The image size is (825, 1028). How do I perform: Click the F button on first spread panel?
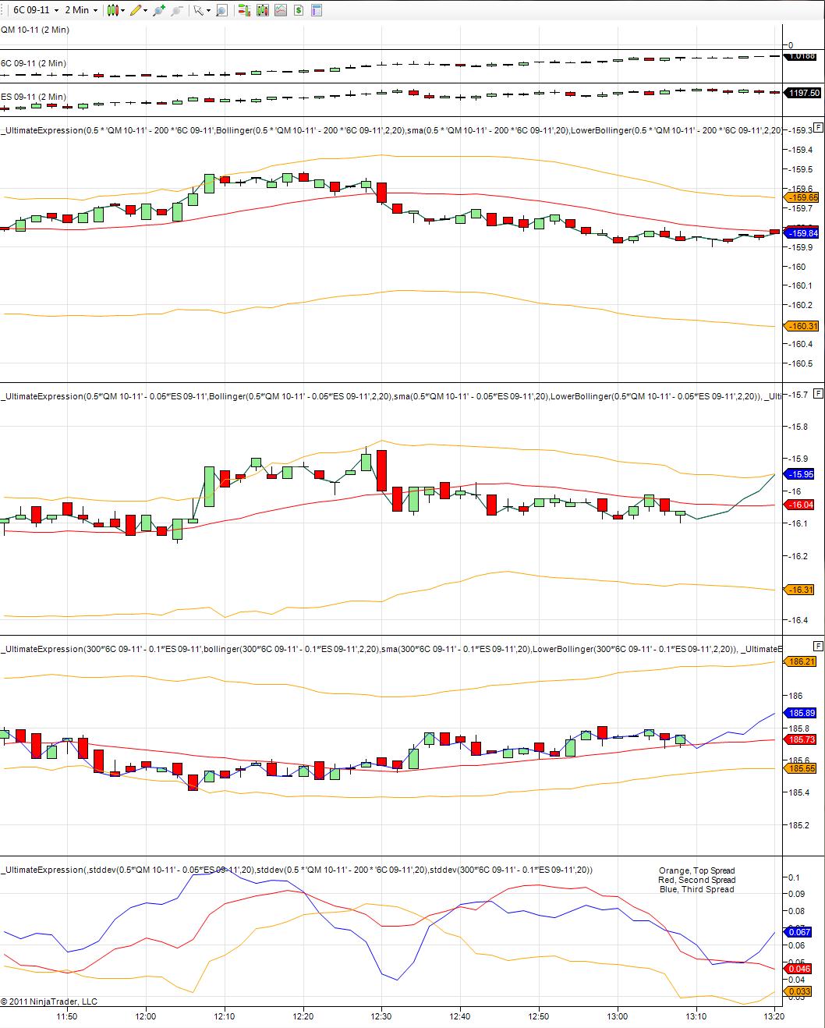[818, 128]
